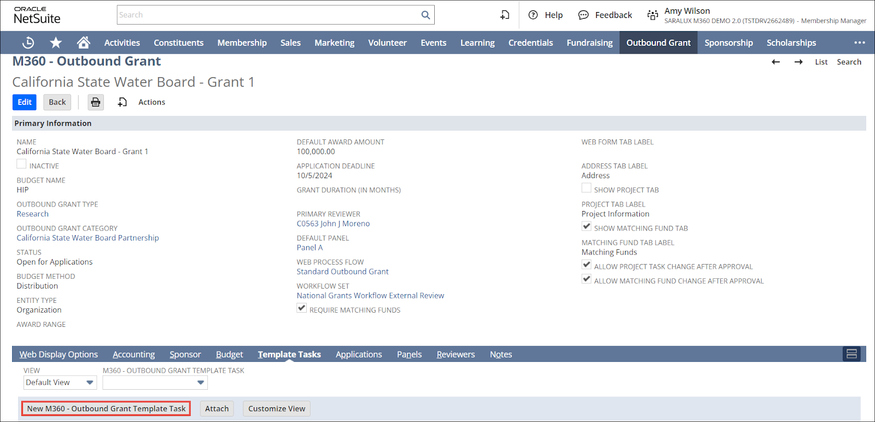Click into the global Search field
This screenshot has width=875, height=422.
268,15
